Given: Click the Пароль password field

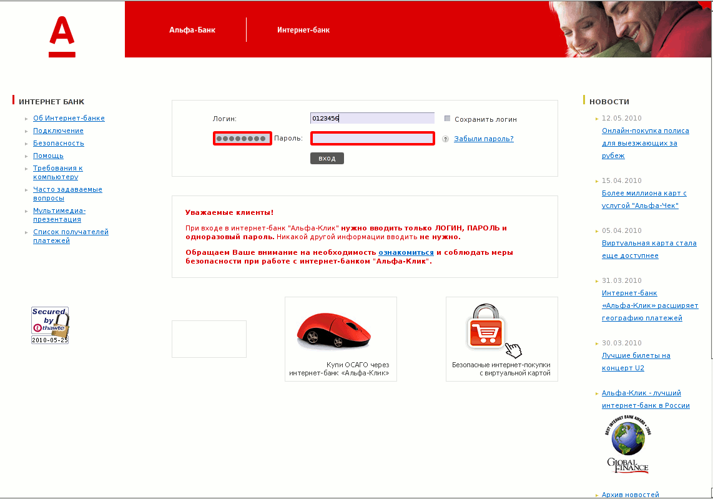Looking at the screenshot, I should 372,138.
